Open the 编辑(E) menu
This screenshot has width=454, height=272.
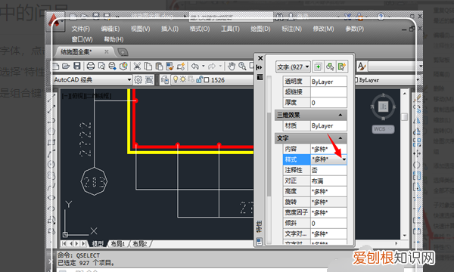click(x=110, y=29)
